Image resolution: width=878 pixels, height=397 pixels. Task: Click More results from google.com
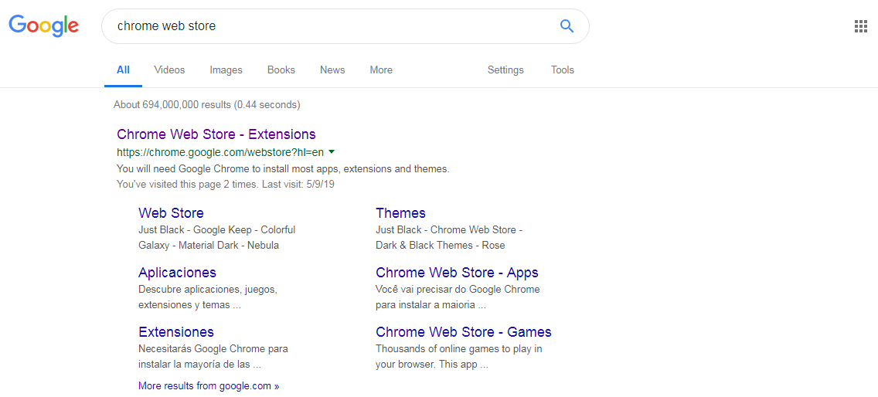tap(208, 386)
